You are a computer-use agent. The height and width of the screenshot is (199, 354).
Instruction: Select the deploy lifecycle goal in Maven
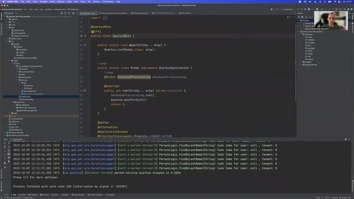[x=310, y=59]
